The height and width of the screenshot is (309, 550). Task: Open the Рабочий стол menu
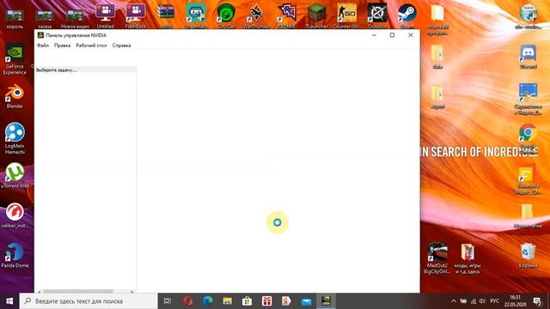[x=91, y=45]
